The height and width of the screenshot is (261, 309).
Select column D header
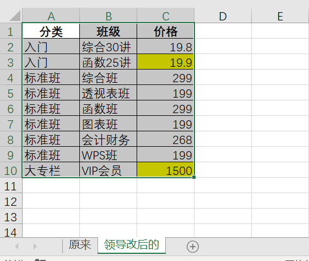223,15
